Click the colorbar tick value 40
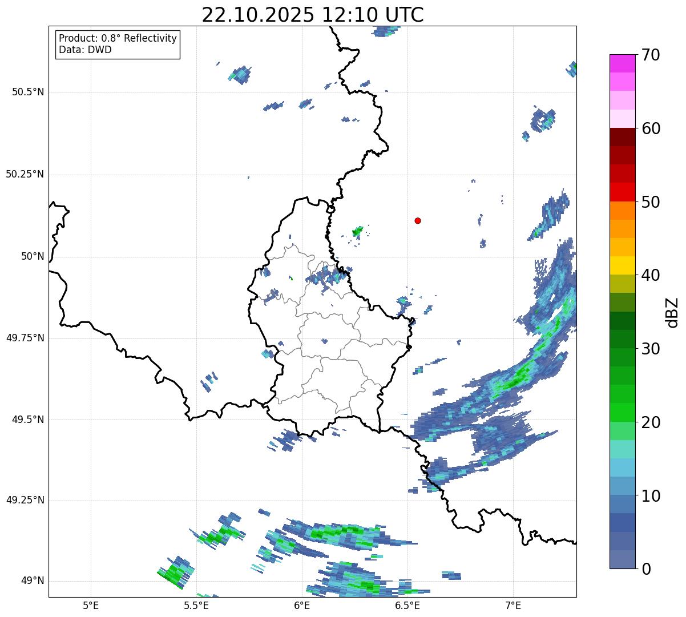 pos(651,275)
